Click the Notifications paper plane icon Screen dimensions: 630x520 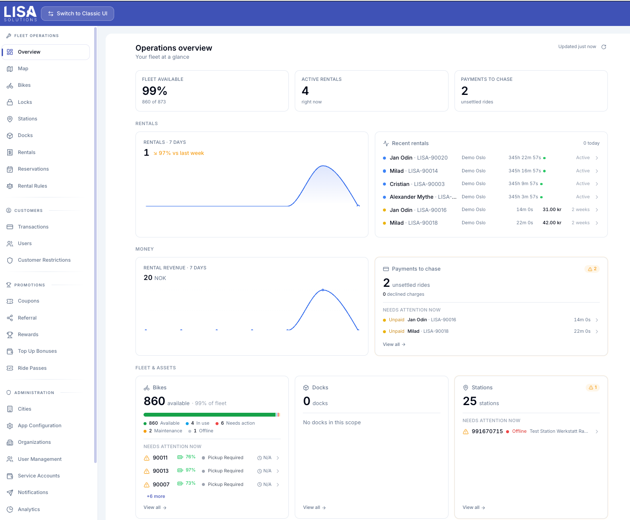click(10, 493)
